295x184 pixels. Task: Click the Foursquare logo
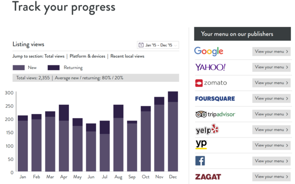pos(215,98)
